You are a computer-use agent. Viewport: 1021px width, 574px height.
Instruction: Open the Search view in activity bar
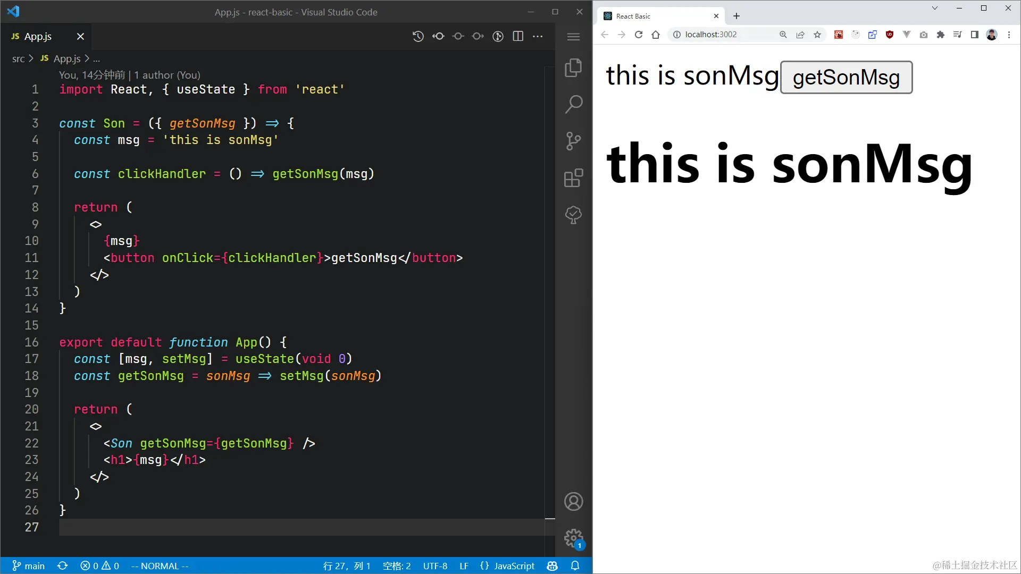coord(573,104)
